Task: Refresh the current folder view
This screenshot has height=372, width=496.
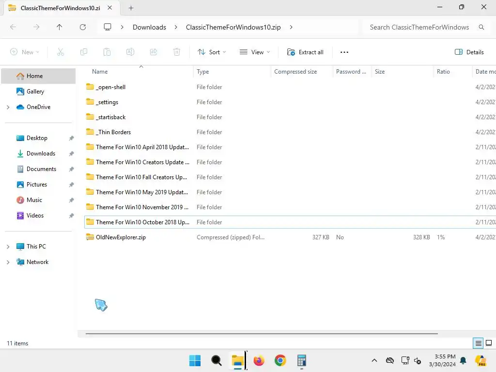Action: click(x=83, y=27)
